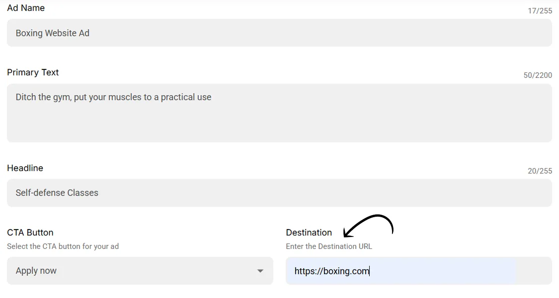Select the "Ditch the gym" primary text
The image size is (559, 298).
point(112,97)
